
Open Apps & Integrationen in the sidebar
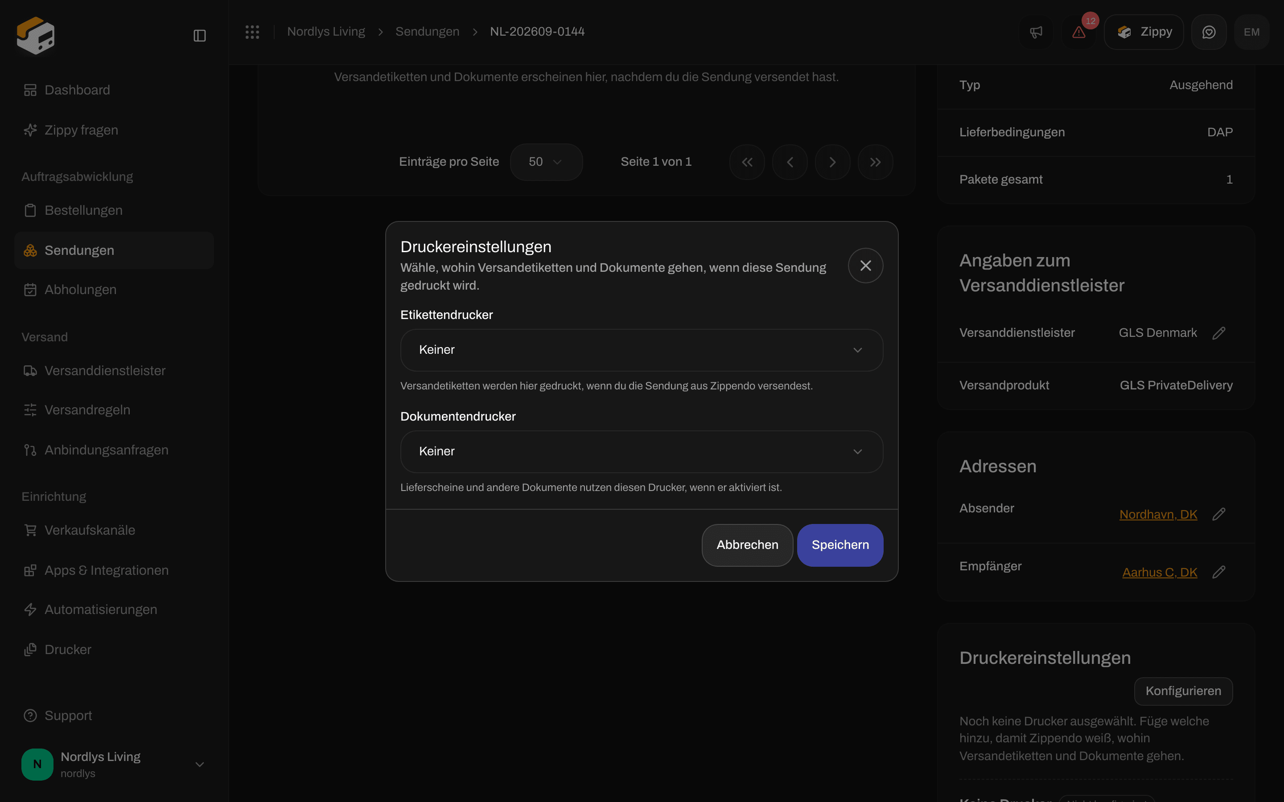click(x=114, y=570)
